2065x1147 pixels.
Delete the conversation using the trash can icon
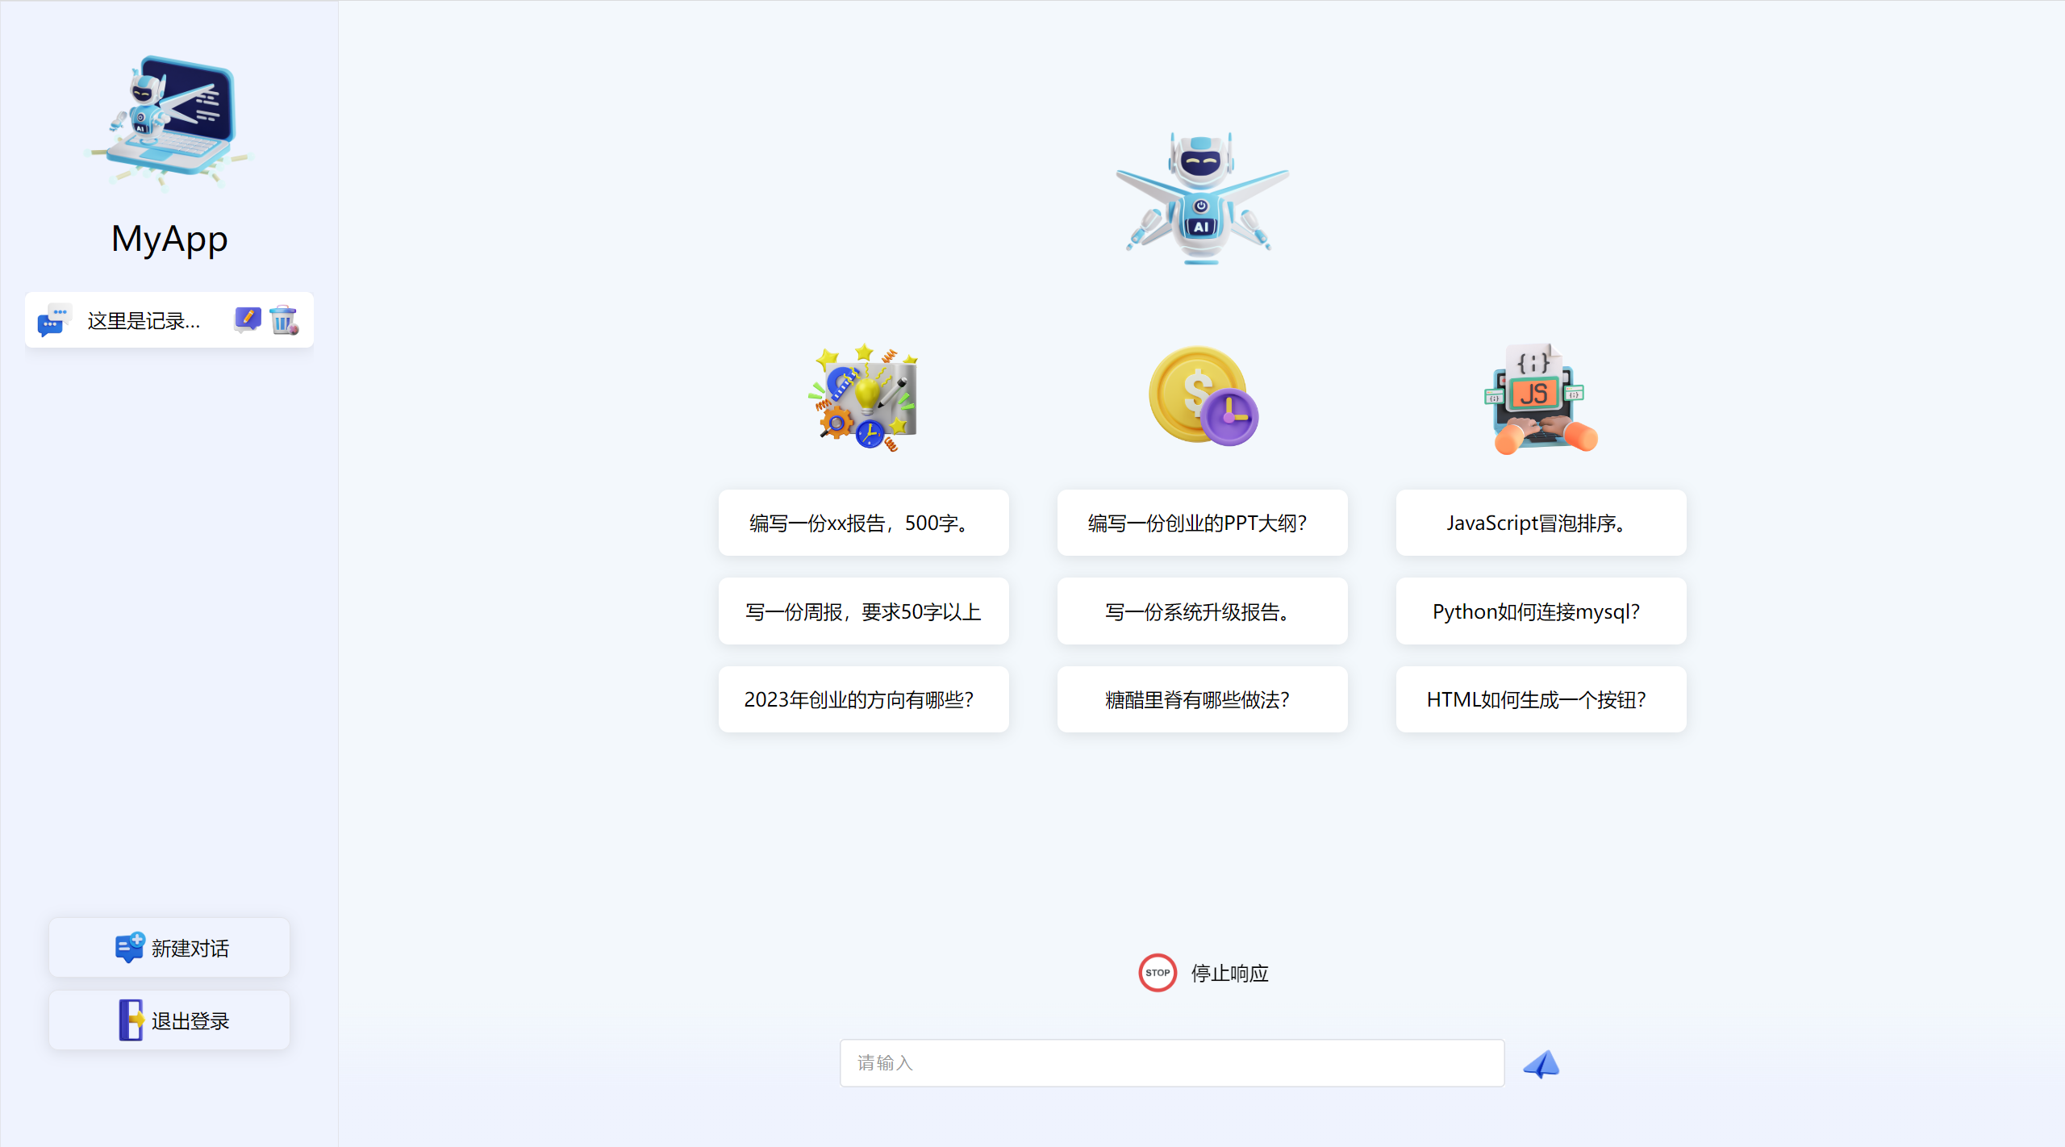[x=283, y=319]
